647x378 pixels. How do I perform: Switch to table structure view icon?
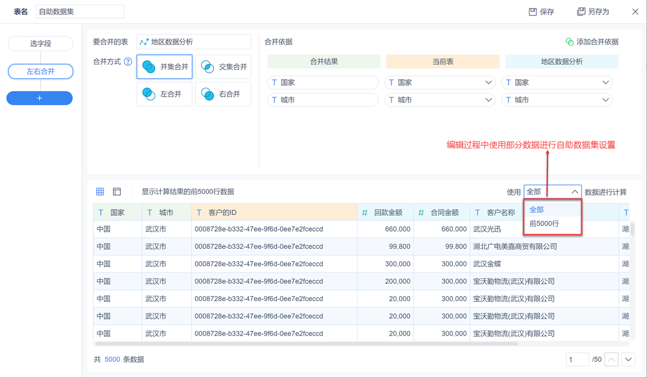[117, 192]
